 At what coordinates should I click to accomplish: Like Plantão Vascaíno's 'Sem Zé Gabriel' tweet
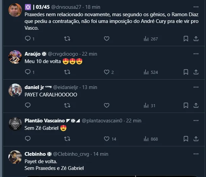pyautogui.click(x=107, y=139)
